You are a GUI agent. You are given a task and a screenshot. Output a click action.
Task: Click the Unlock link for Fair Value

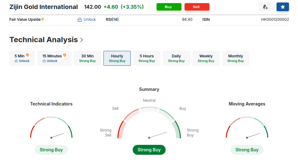[x=89, y=20]
